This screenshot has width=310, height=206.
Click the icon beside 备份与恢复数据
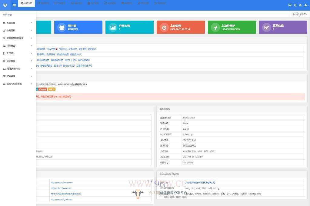[4, 84]
